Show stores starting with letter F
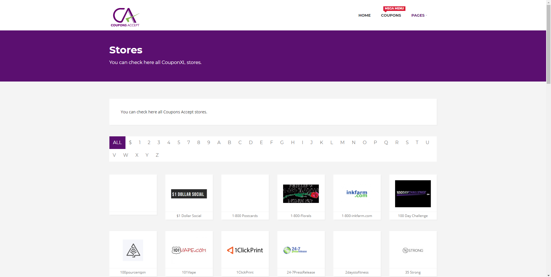The height and width of the screenshot is (277, 551). (272, 143)
